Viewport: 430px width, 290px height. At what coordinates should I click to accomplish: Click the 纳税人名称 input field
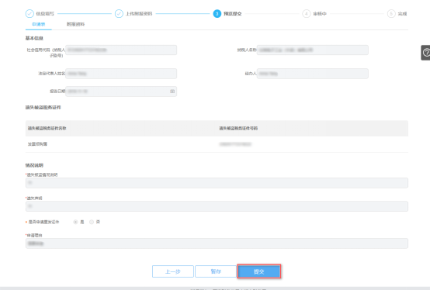pyautogui.click(x=313, y=50)
